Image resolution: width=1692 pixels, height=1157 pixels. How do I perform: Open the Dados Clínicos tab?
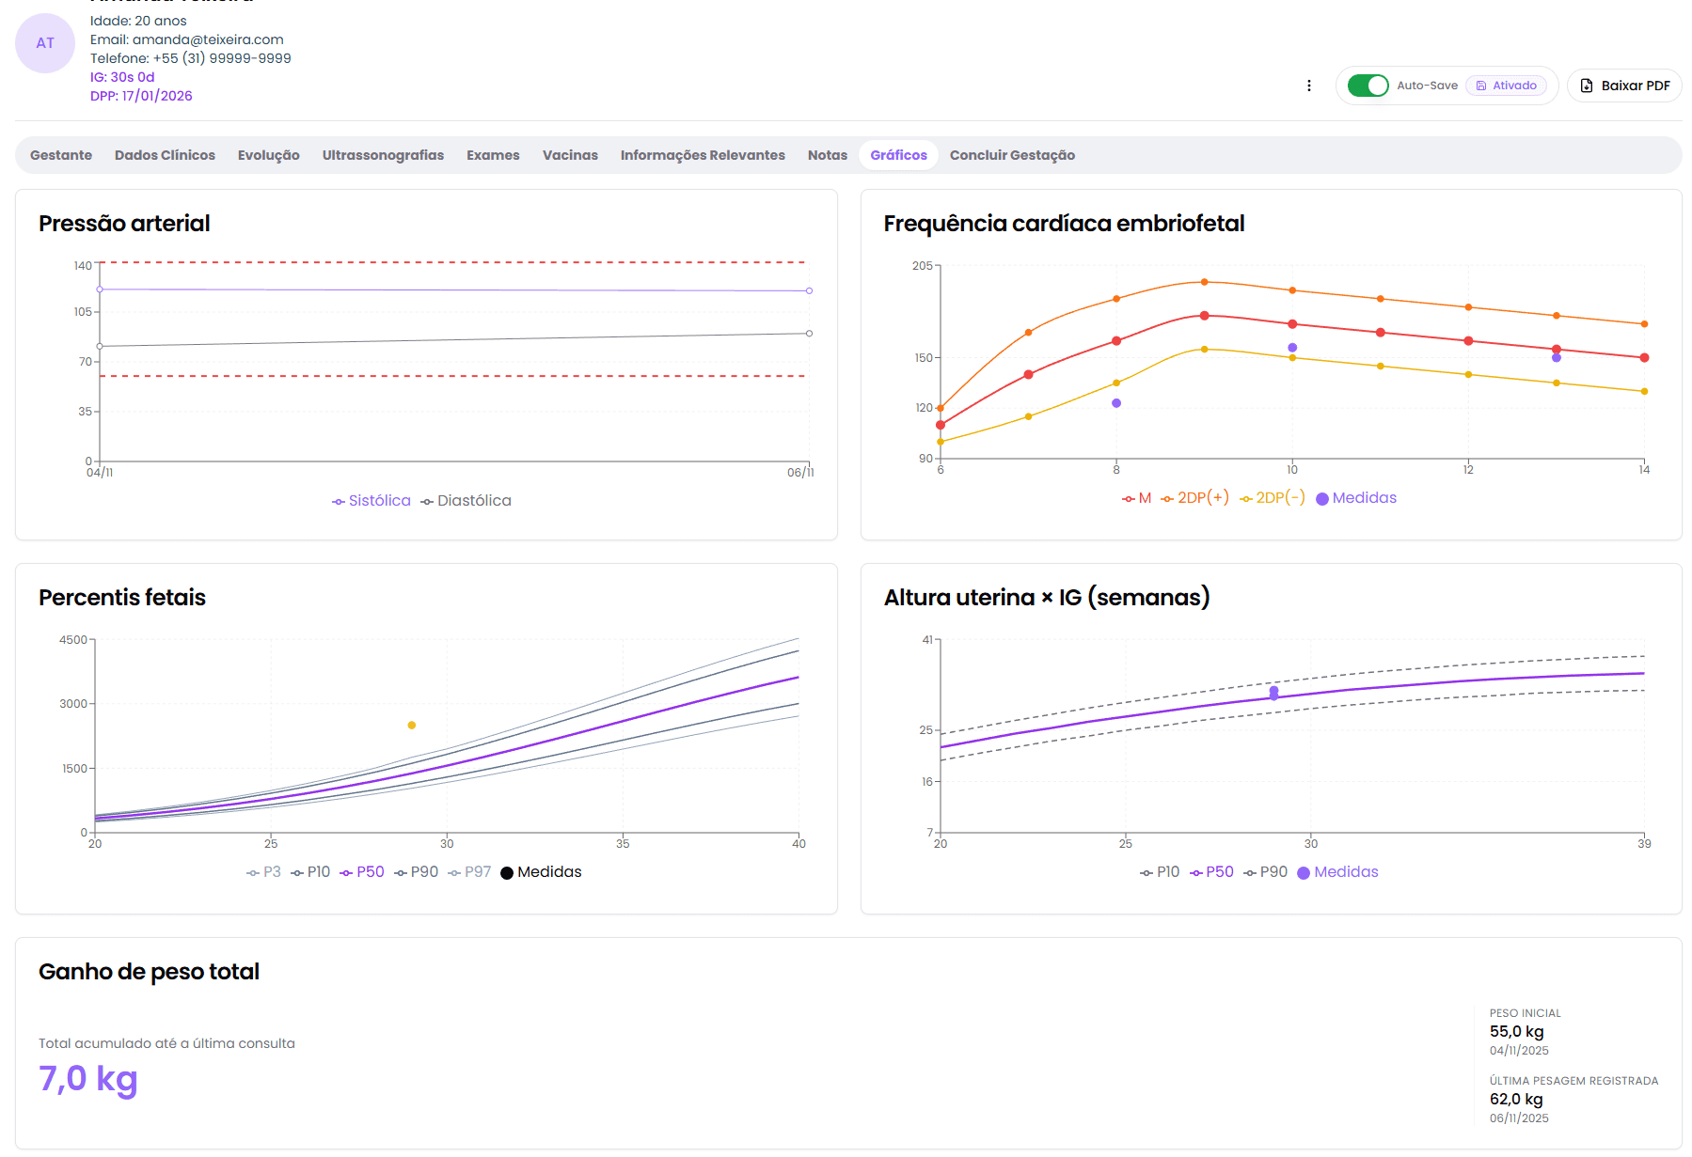[165, 155]
